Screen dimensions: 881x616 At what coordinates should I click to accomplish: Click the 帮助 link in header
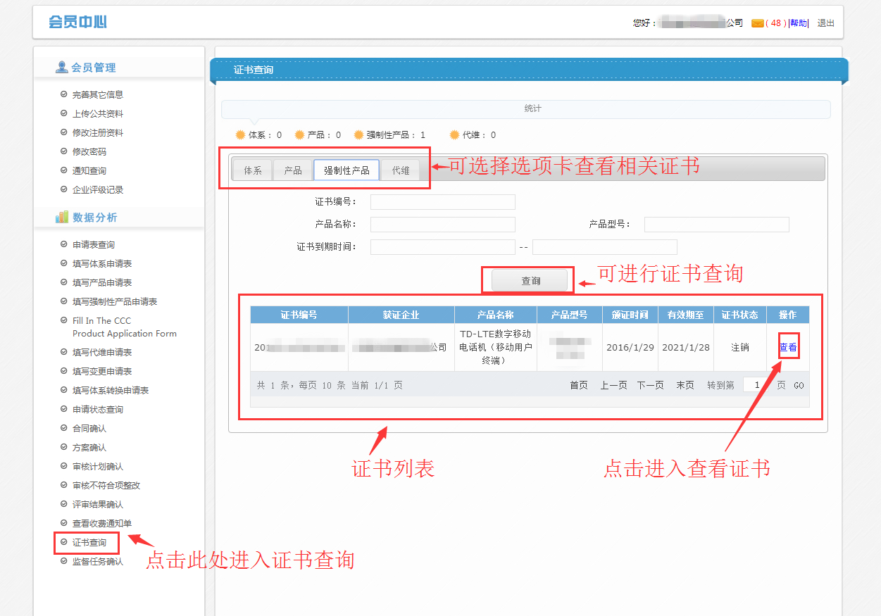[x=799, y=23]
